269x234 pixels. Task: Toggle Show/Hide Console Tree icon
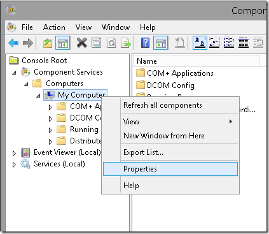(63, 43)
